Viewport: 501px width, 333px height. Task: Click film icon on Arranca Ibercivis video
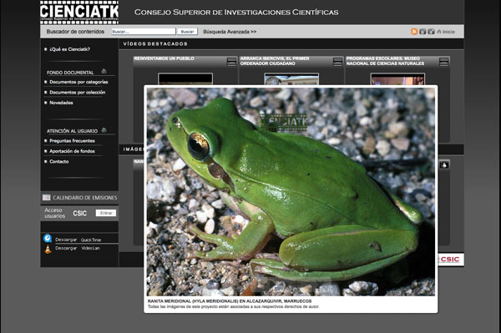point(337,62)
